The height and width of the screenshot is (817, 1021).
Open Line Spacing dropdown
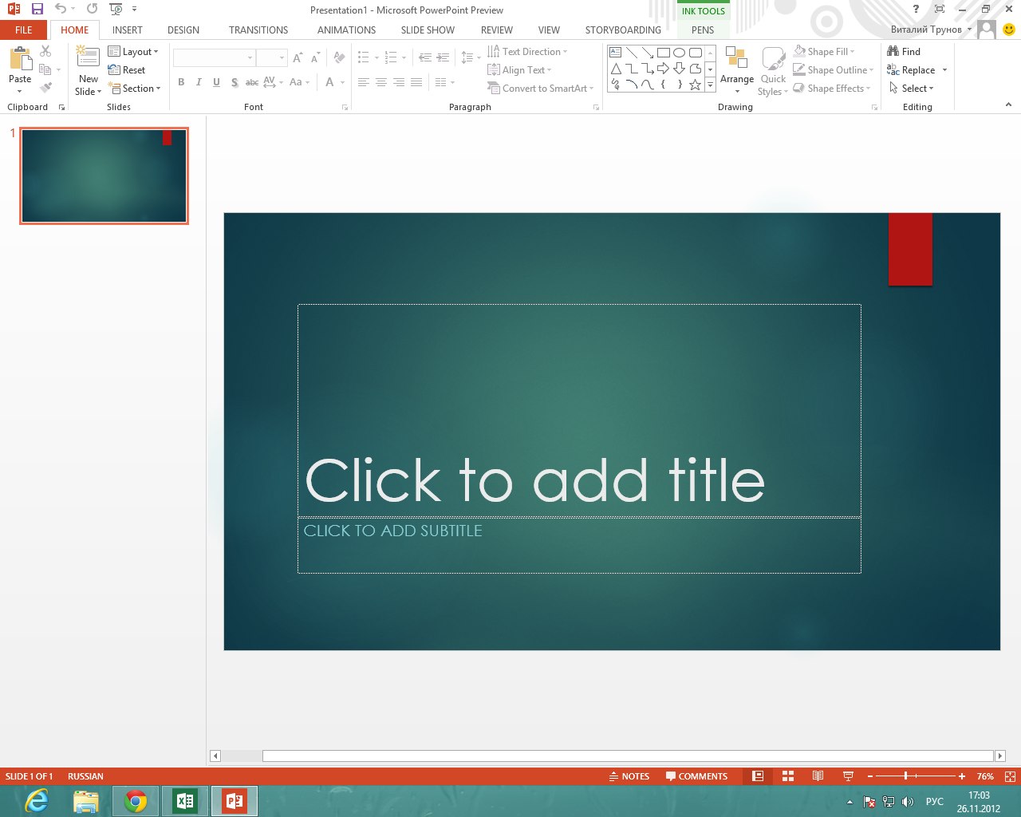(x=471, y=58)
